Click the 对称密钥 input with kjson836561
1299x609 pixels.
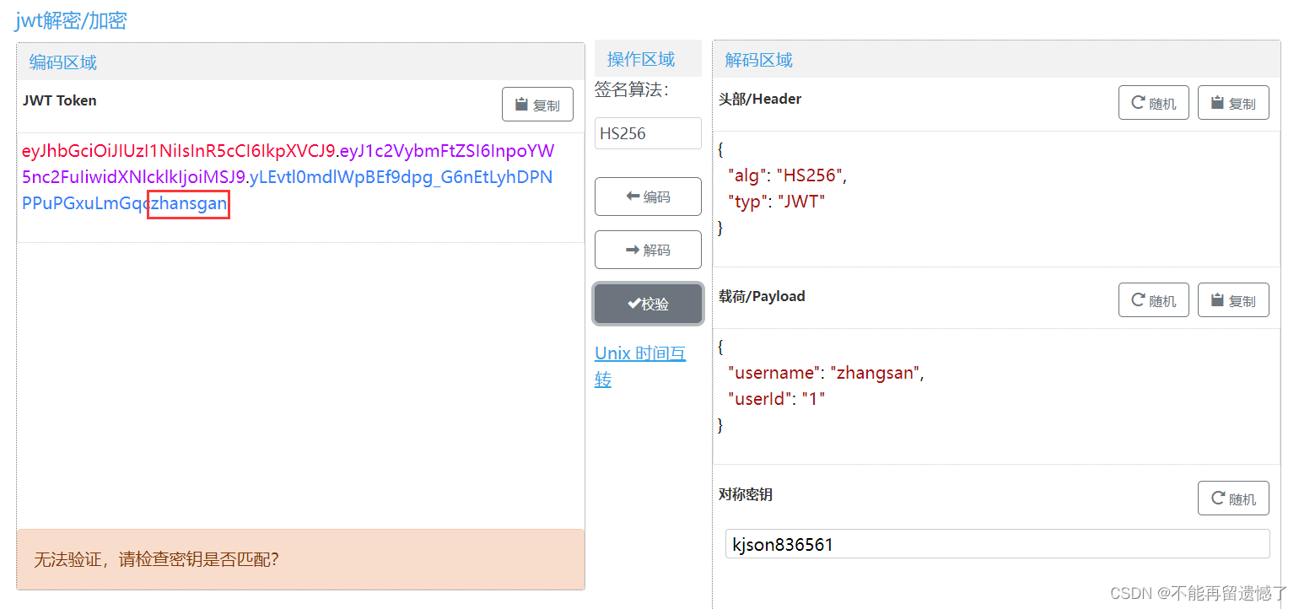997,544
